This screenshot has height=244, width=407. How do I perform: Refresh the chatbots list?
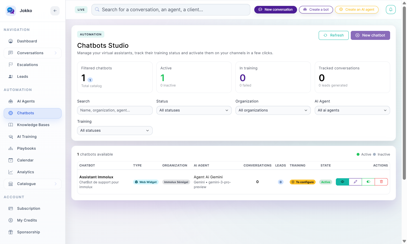[x=334, y=35]
